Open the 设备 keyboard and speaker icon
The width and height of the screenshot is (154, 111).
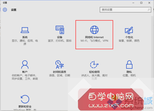[60, 30]
